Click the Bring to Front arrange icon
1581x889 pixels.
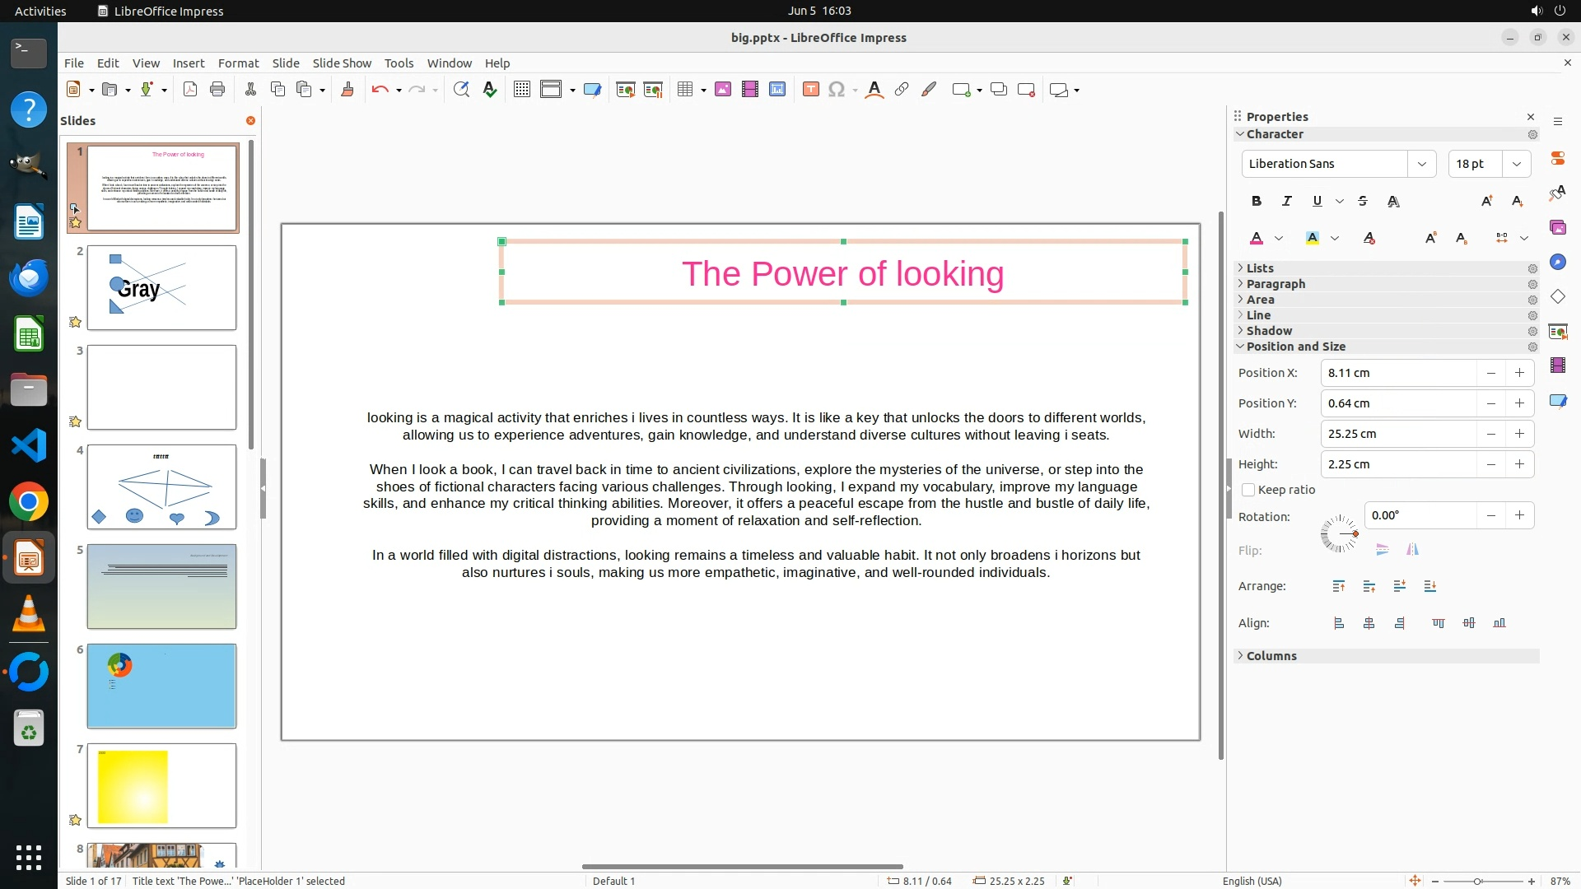[x=1339, y=586]
